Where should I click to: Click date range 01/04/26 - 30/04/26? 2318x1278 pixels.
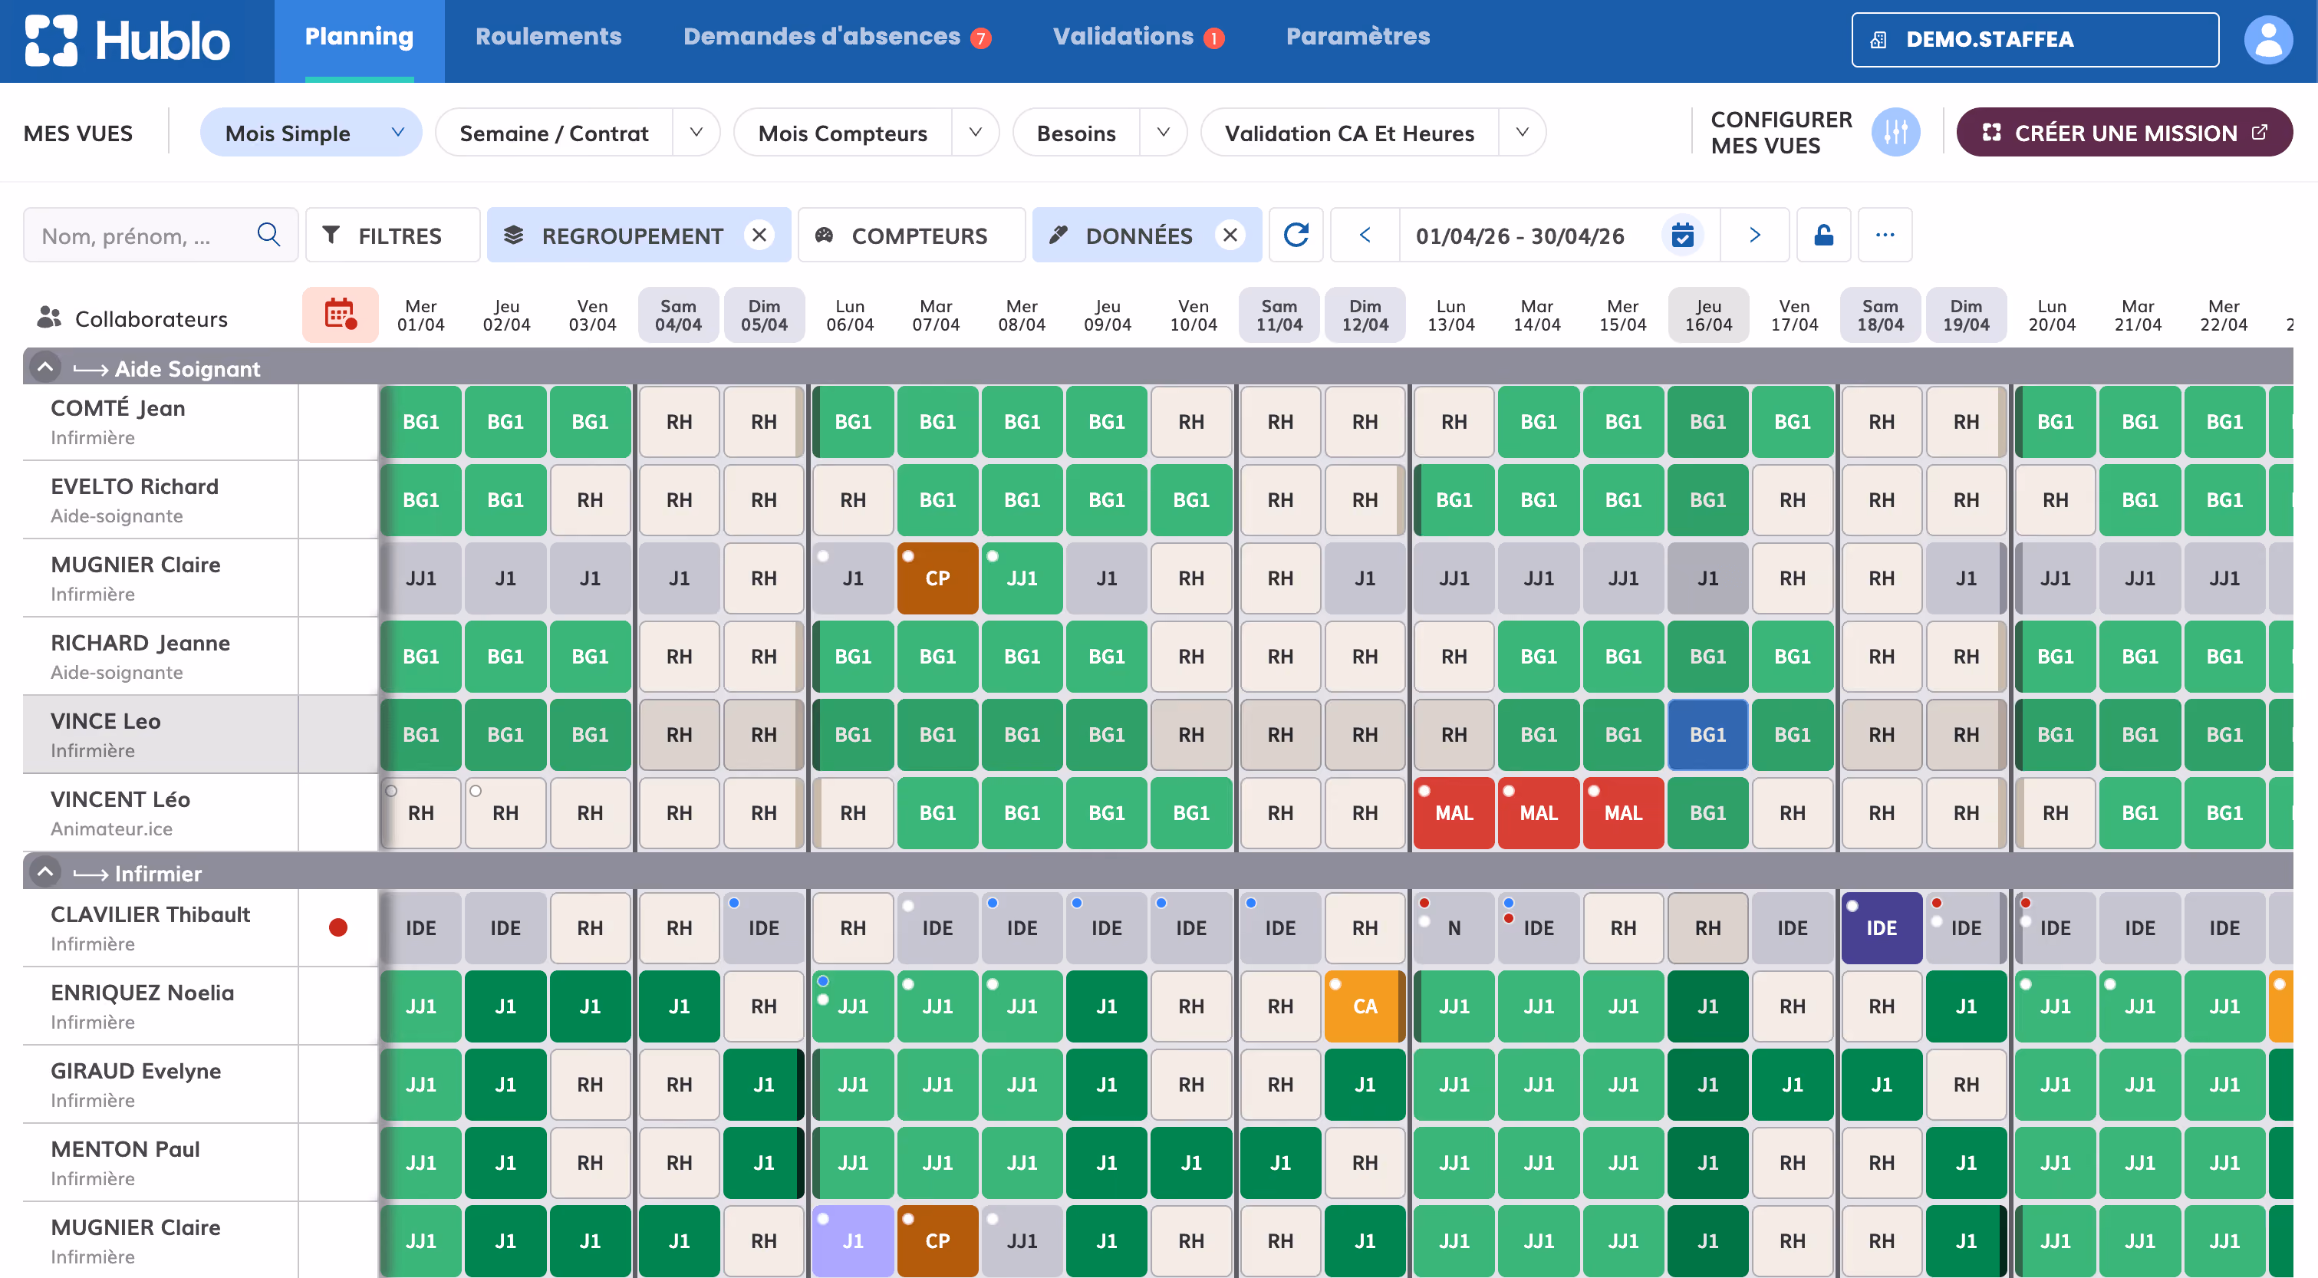pos(1520,236)
